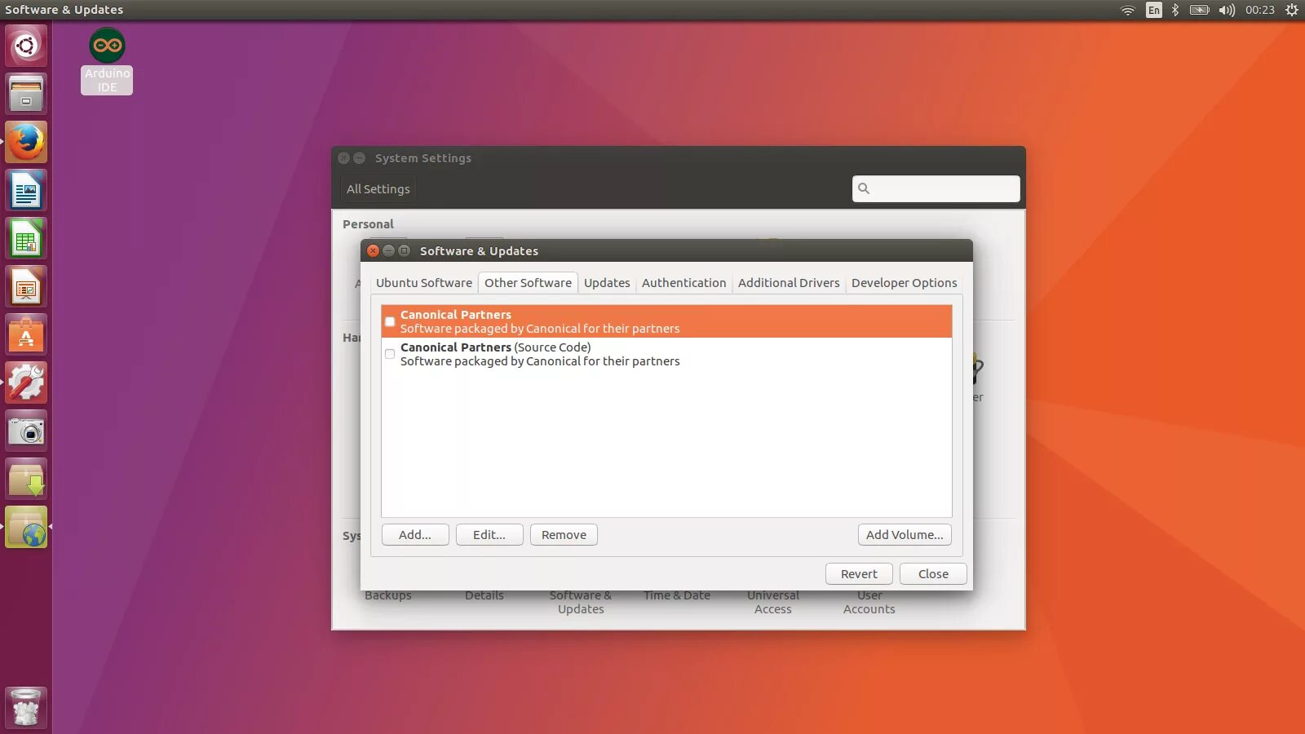Viewport: 1305px width, 734px height.
Task: Open the Screenshot camera app in launcher
Action: tap(26, 431)
